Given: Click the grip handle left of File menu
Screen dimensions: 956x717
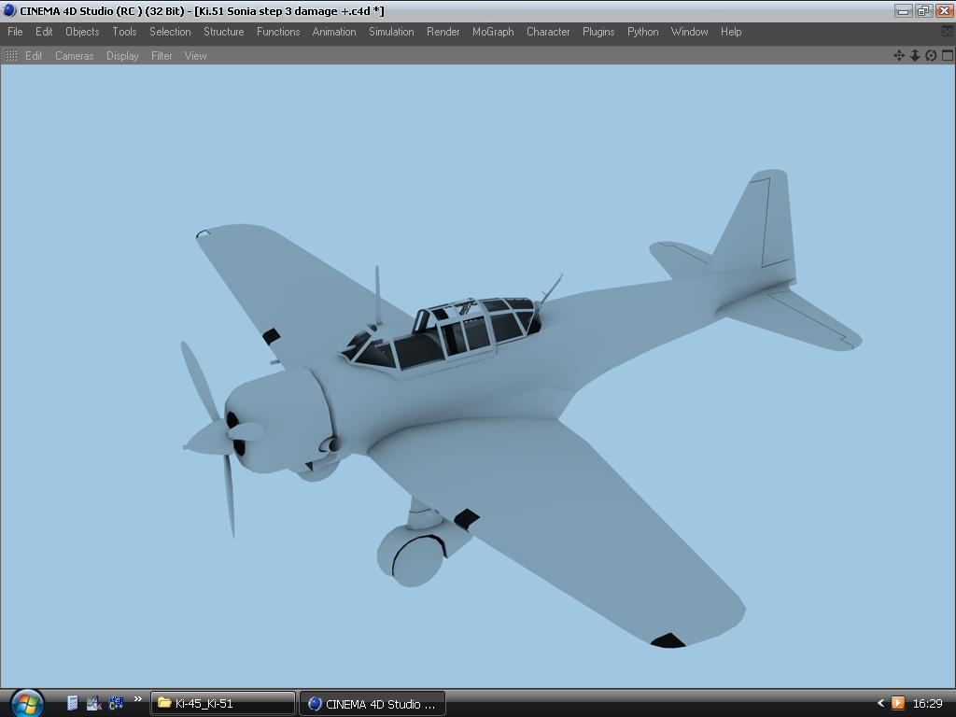Looking at the screenshot, I should [x=3, y=32].
